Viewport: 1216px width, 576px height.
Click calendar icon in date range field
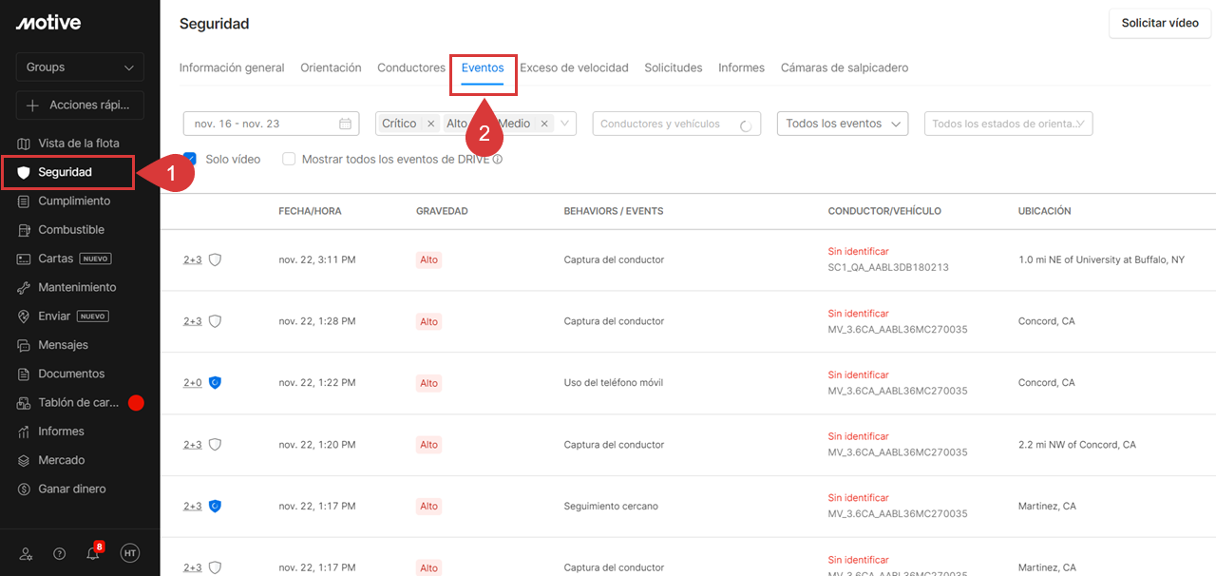coord(345,124)
